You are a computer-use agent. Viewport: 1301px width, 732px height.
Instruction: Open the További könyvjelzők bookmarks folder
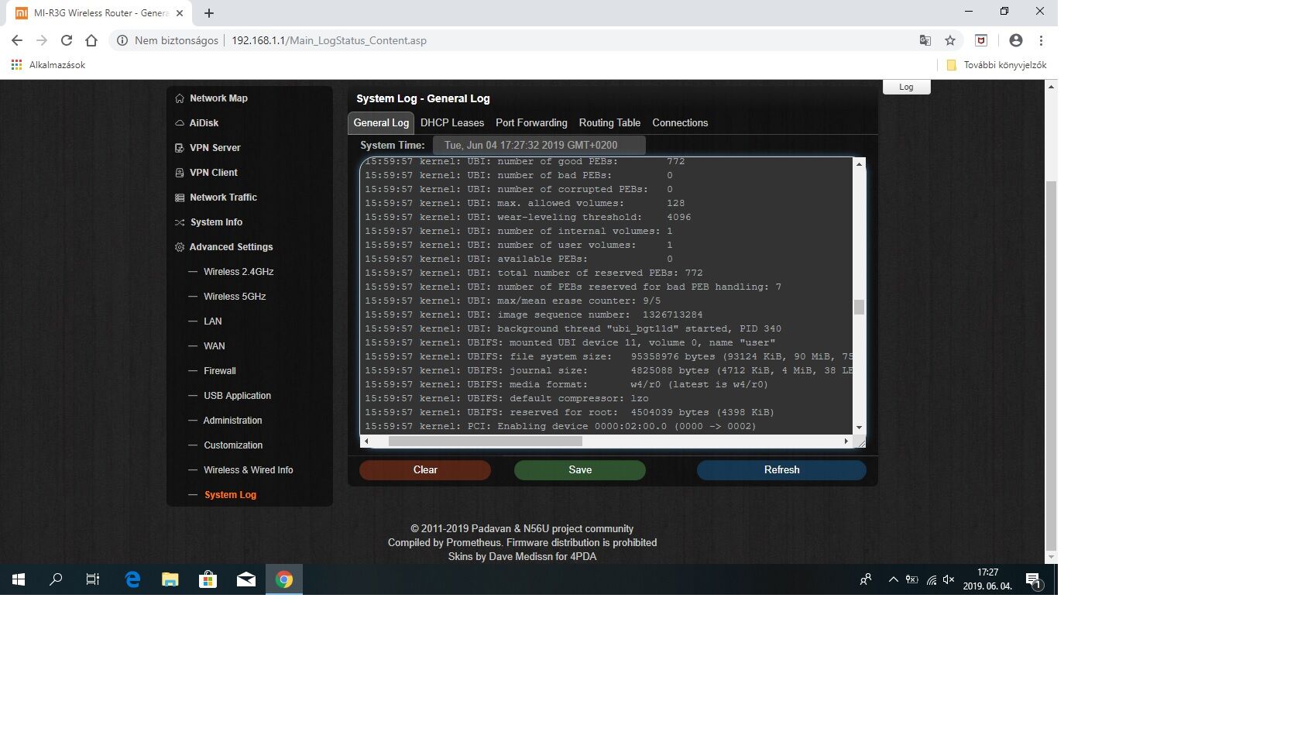[x=997, y=65]
